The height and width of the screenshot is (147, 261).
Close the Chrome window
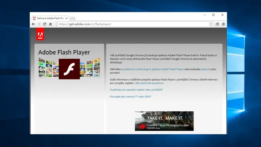222,15
